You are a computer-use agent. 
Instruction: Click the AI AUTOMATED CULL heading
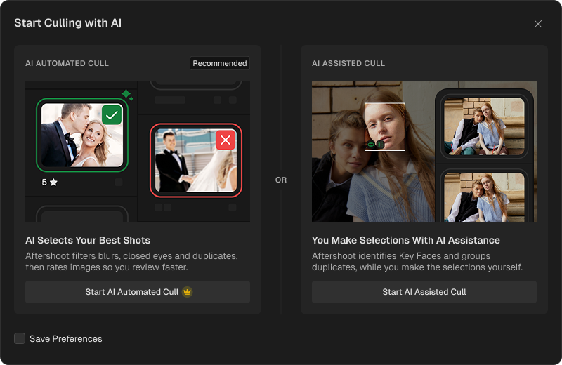[x=67, y=63]
